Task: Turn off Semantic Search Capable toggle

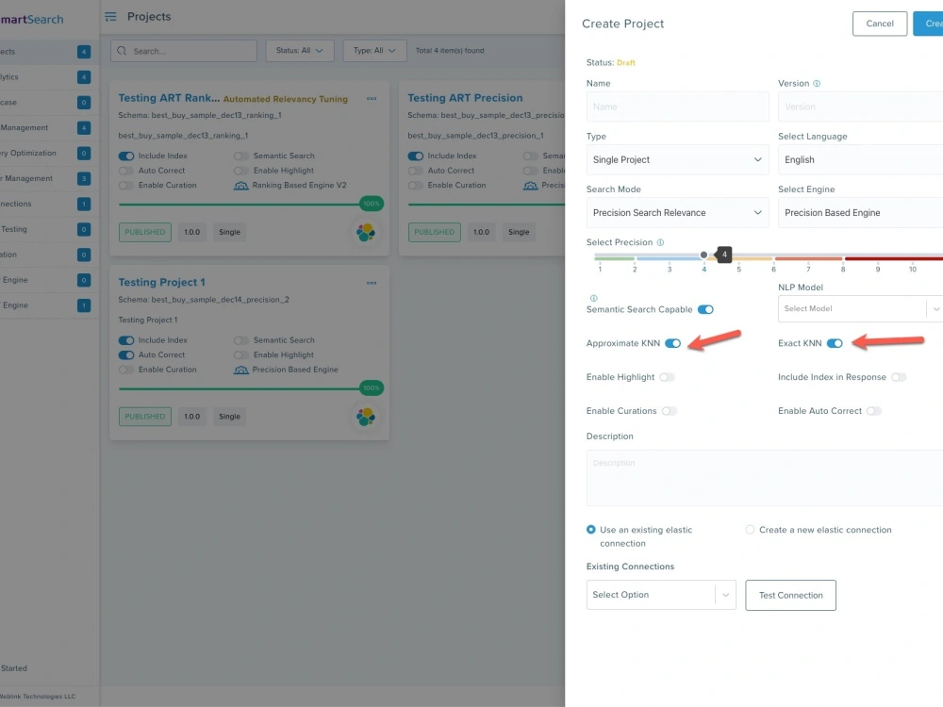Action: pos(705,309)
